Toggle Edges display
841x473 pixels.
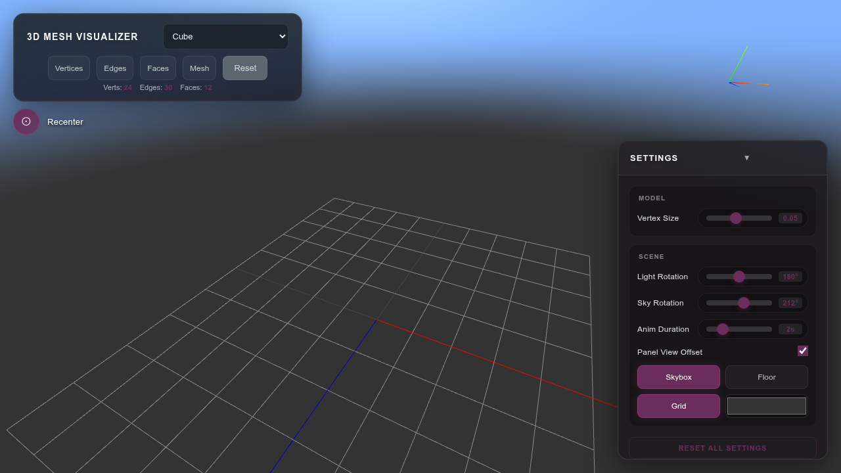[x=115, y=68]
